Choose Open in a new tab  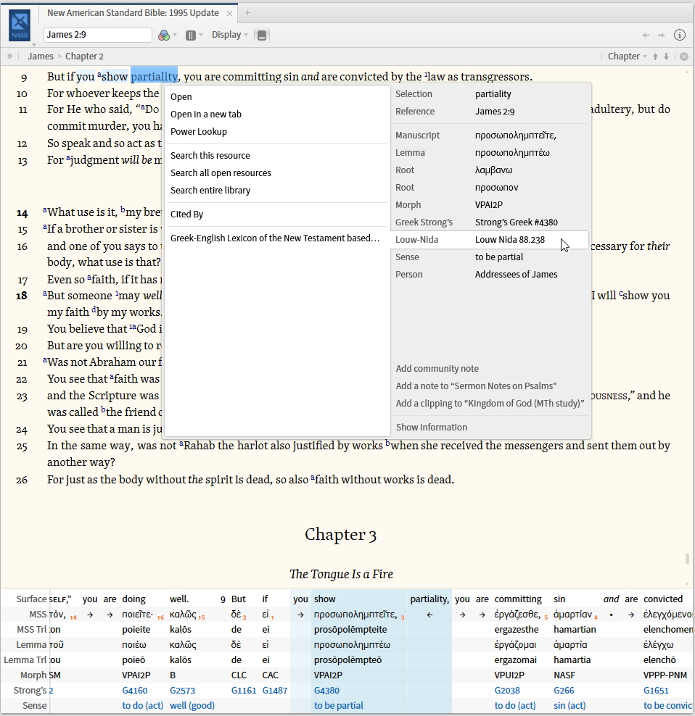point(206,115)
